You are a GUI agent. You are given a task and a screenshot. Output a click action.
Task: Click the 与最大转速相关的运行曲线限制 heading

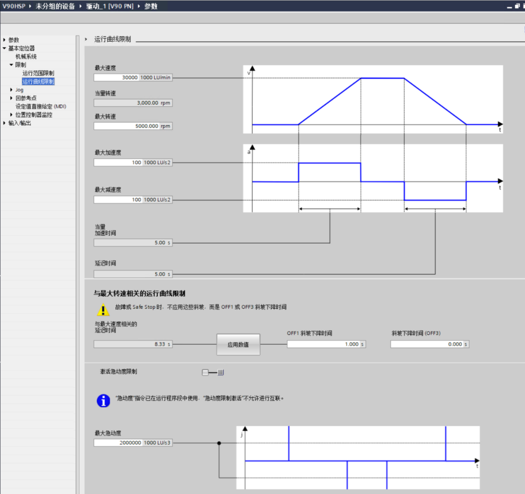pyautogui.click(x=140, y=294)
